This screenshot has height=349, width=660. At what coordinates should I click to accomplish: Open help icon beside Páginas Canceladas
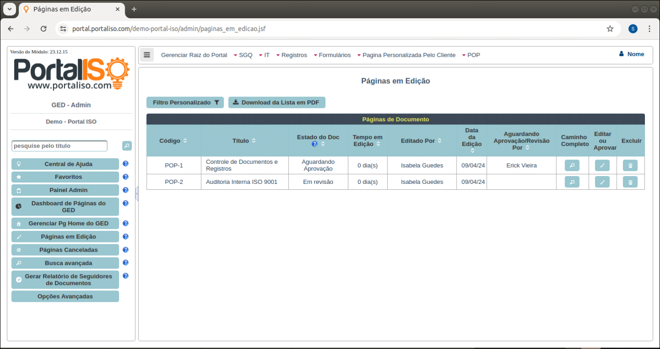pyautogui.click(x=126, y=250)
